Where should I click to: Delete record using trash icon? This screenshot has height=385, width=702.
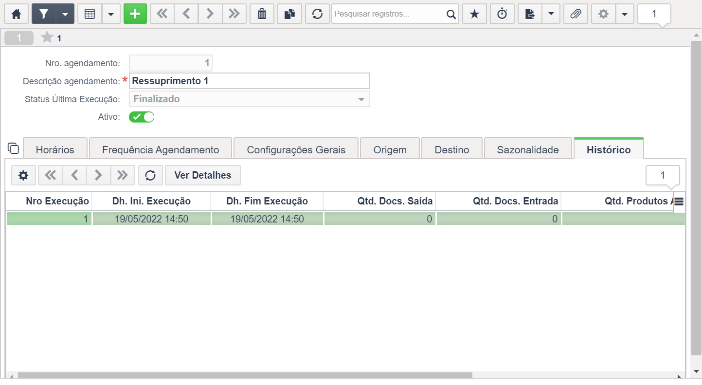[262, 14]
